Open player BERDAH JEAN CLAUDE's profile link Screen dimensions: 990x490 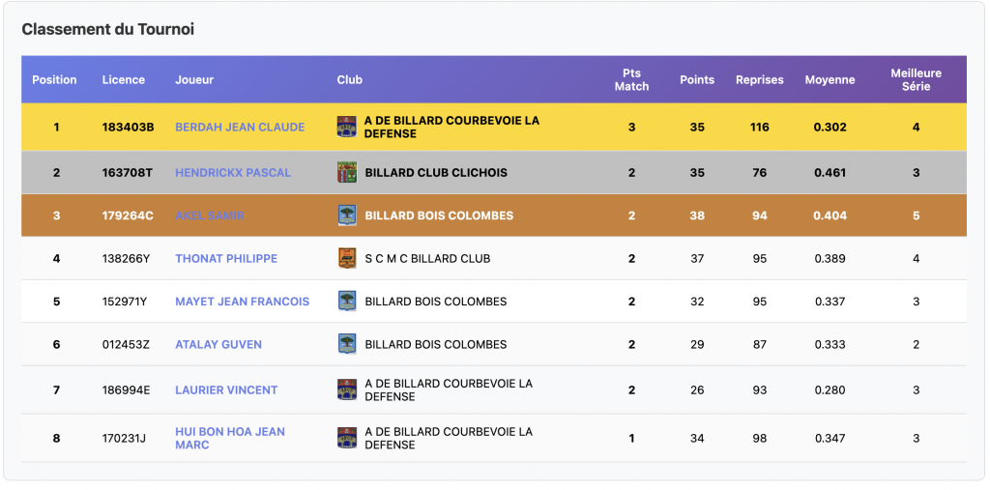240,127
